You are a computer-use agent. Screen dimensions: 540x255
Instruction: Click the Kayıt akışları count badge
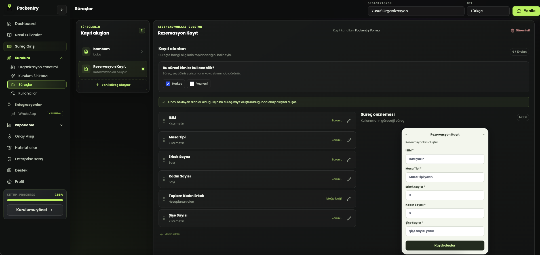pyautogui.click(x=142, y=31)
